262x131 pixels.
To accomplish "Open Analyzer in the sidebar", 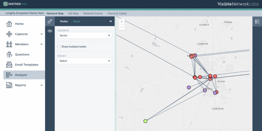I will pyautogui.click(x=24, y=75).
